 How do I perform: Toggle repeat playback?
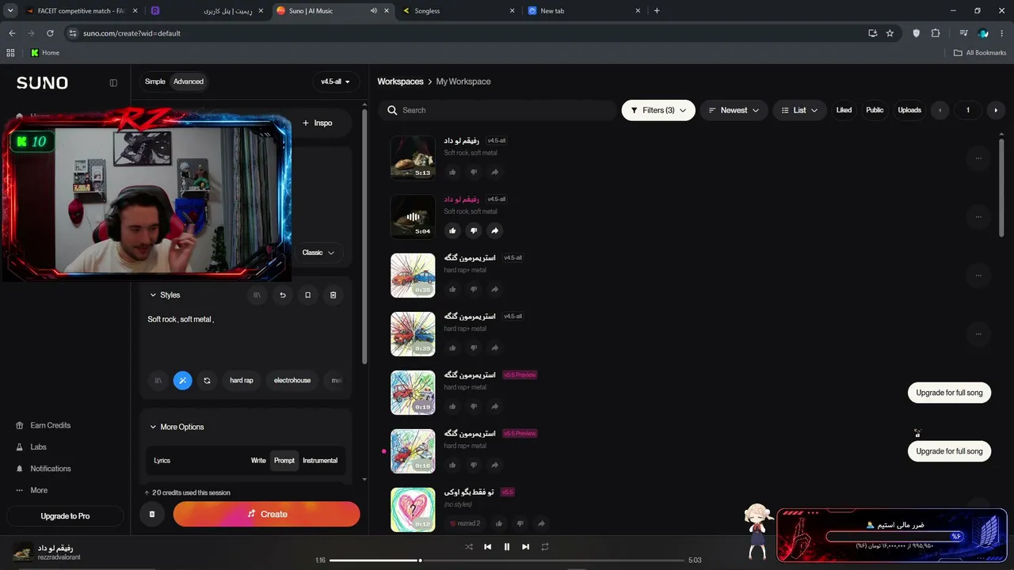pyautogui.click(x=545, y=546)
